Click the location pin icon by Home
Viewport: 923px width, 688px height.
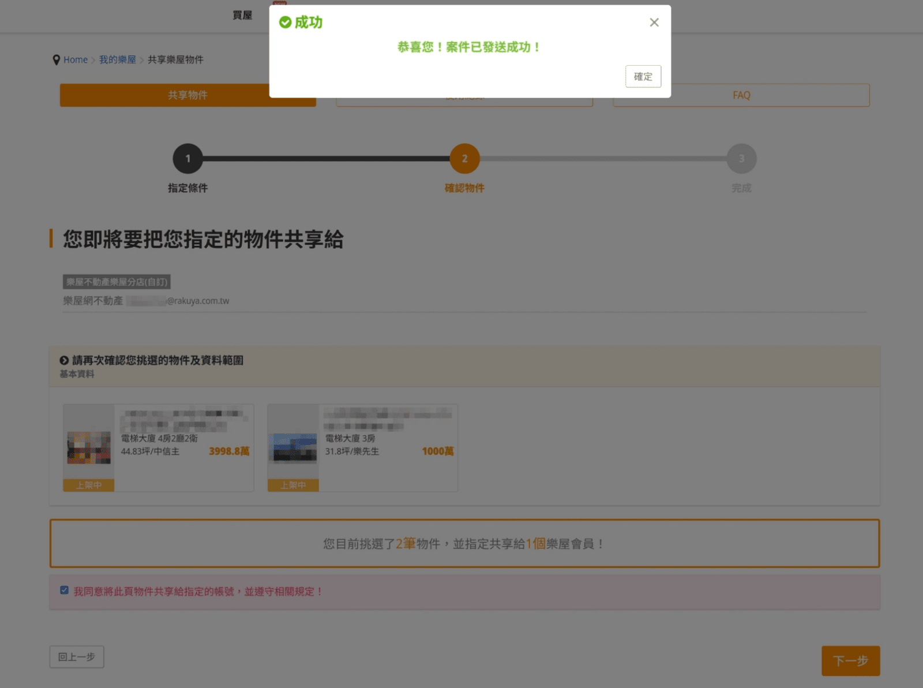(x=56, y=60)
